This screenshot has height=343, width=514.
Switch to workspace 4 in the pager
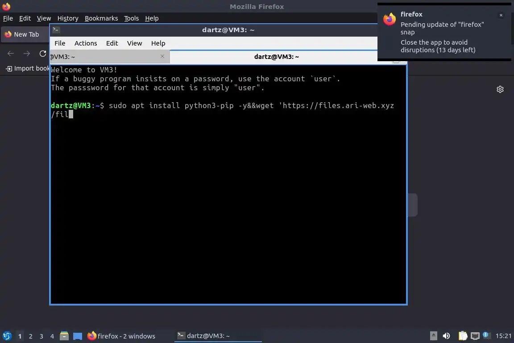(x=52, y=336)
